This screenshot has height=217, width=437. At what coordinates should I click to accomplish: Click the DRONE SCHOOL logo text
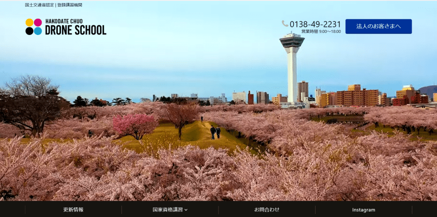coord(75,30)
